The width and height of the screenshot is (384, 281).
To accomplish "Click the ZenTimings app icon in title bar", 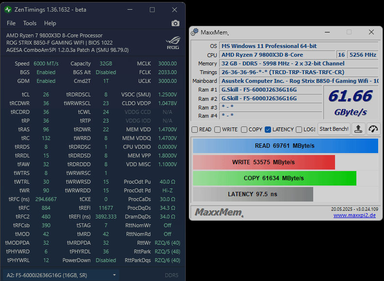I will (8, 10).
